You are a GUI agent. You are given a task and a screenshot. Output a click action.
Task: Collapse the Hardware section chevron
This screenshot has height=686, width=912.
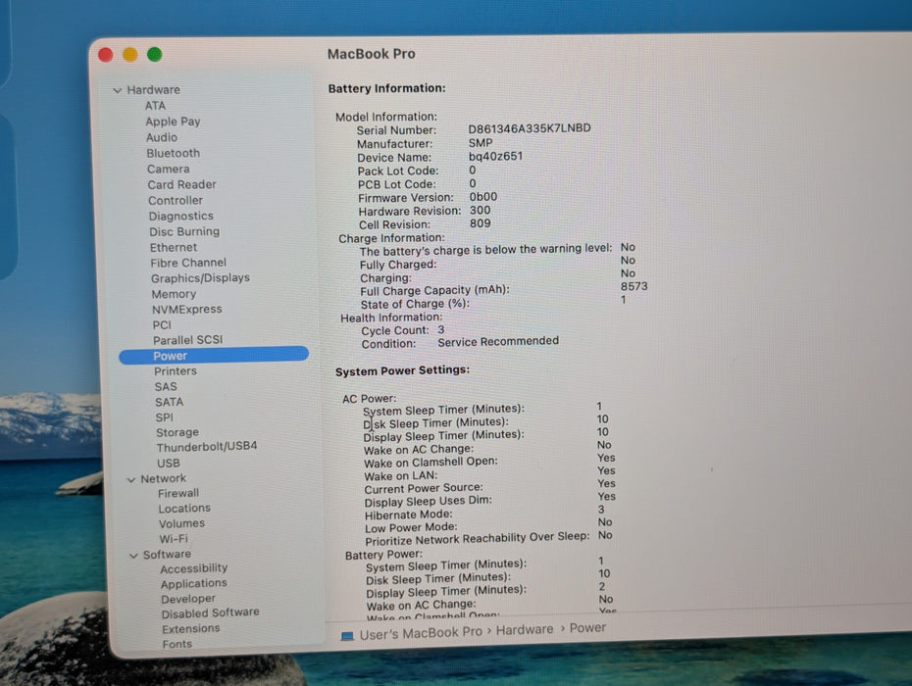pyautogui.click(x=118, y=91)
